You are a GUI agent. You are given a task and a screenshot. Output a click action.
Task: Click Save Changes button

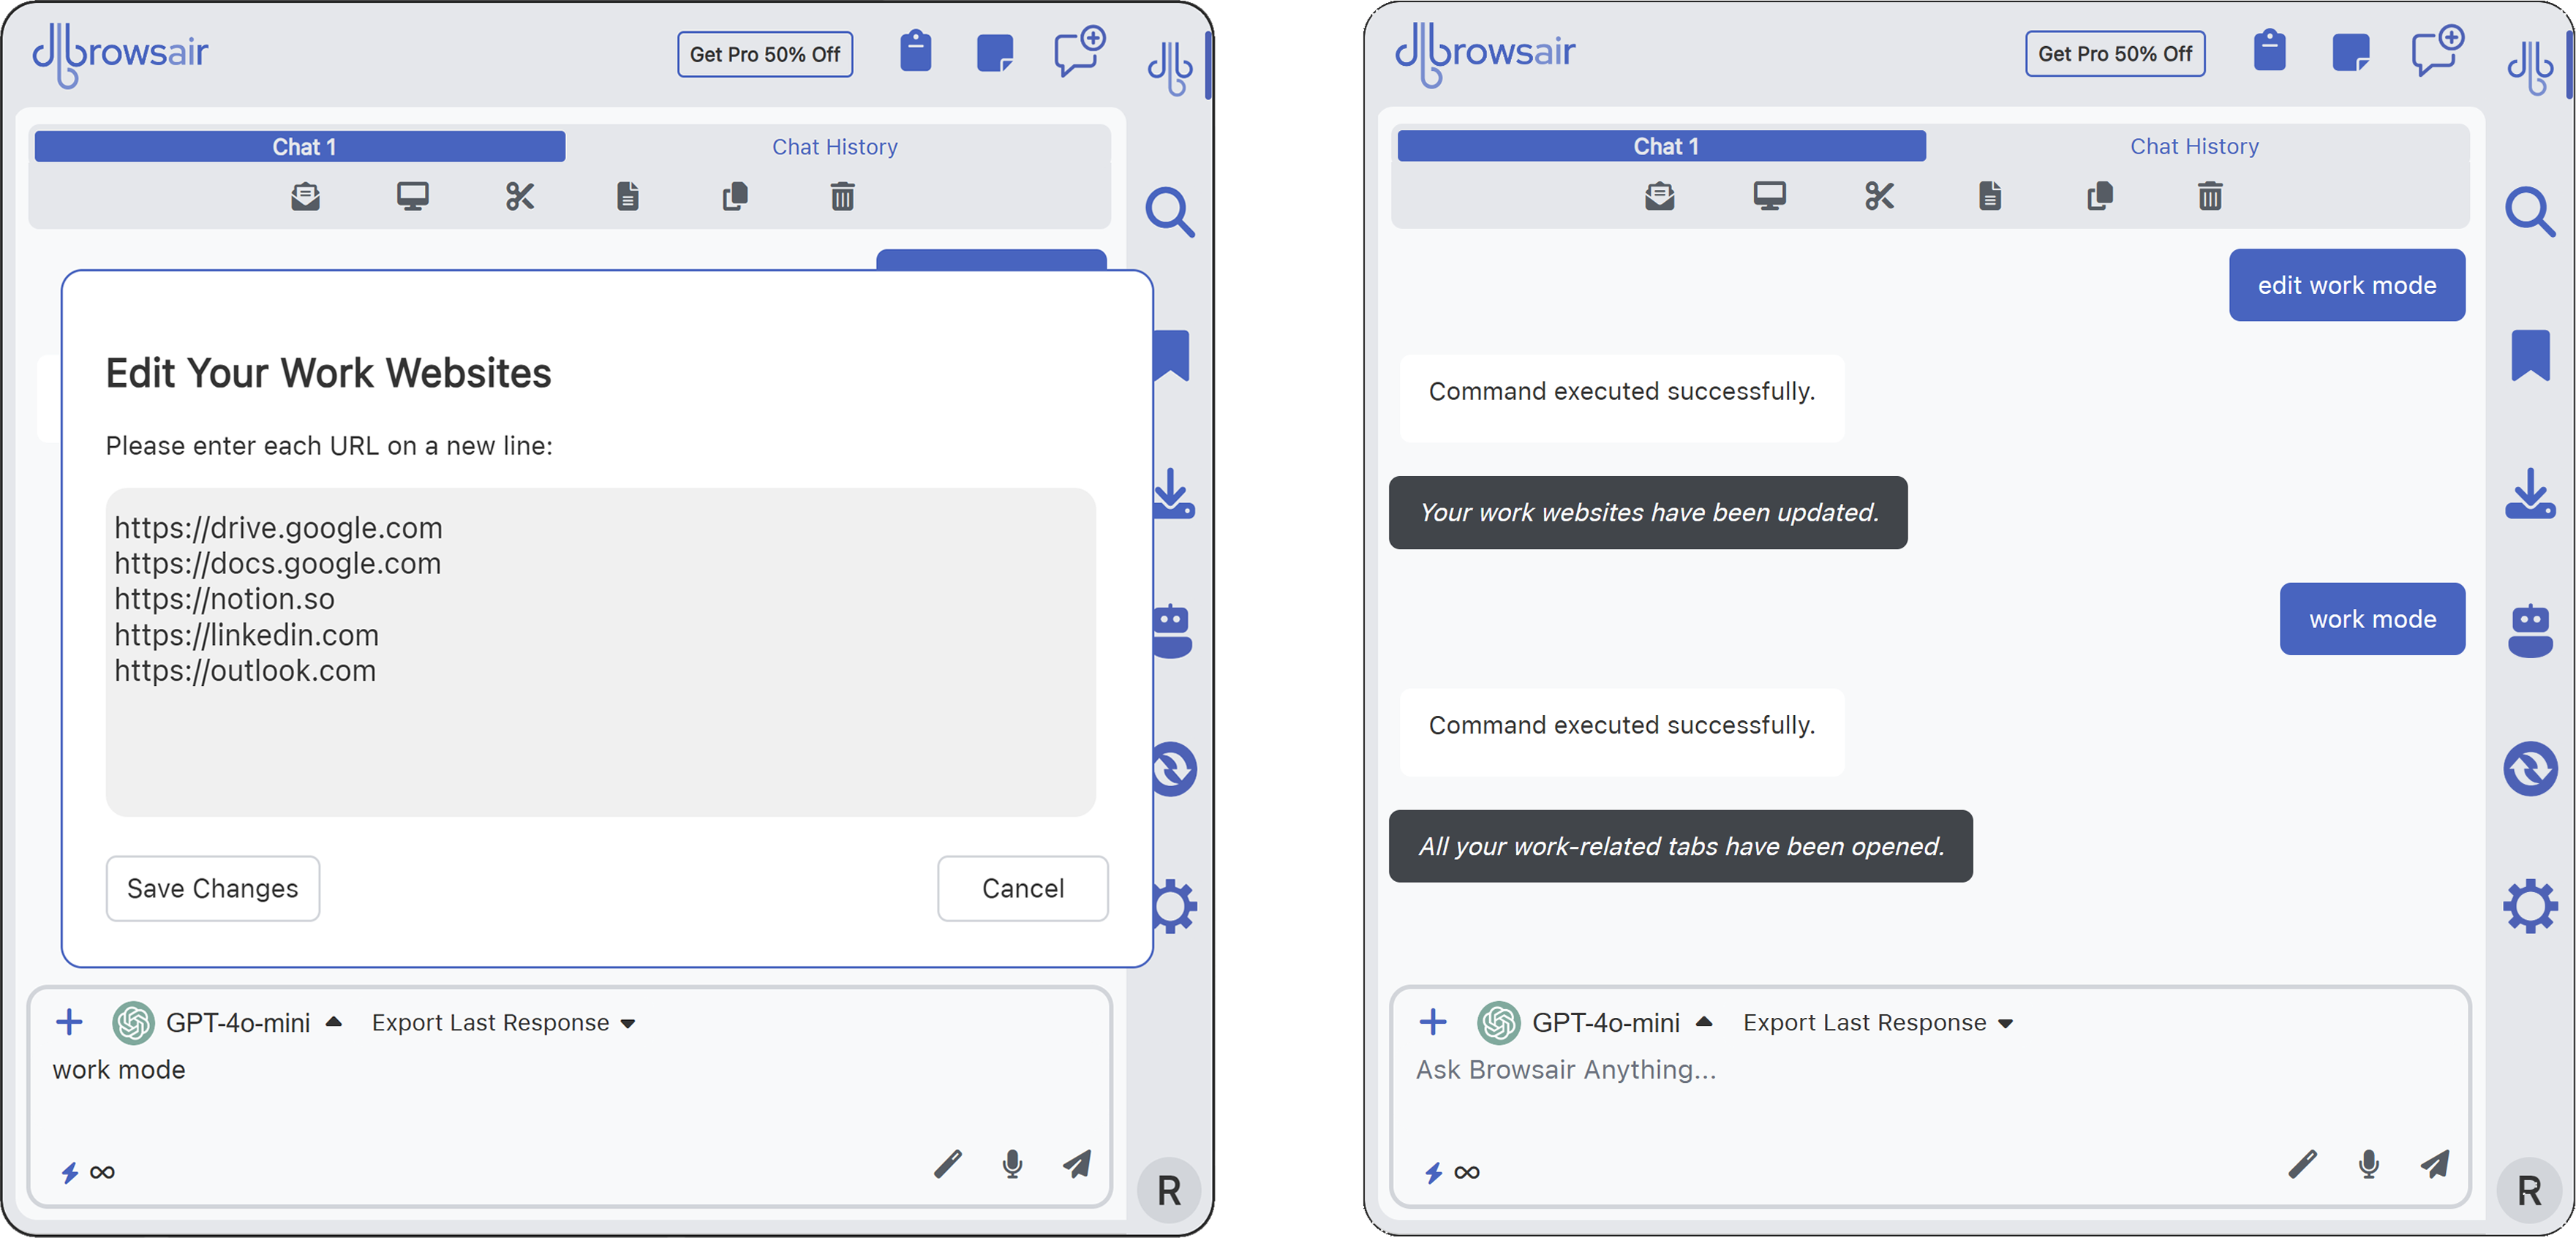click(212, 888)
